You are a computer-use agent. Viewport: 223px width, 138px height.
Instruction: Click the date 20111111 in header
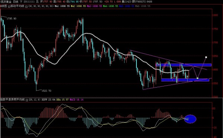point(29,2)
